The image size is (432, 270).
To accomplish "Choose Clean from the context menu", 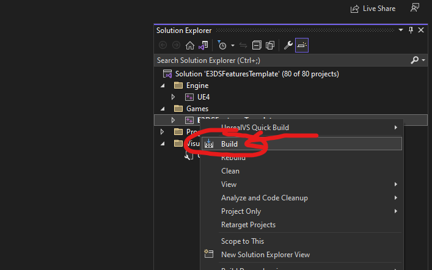I will [302, 171].
